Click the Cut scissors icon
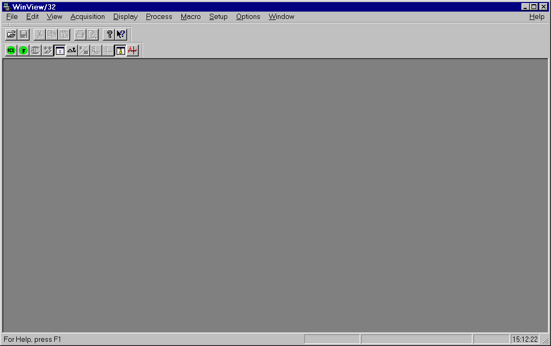 tap(40, 34)
